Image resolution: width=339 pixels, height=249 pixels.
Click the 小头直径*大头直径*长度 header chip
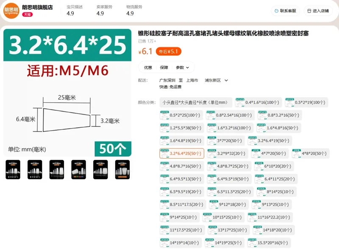tap(196, 102)
